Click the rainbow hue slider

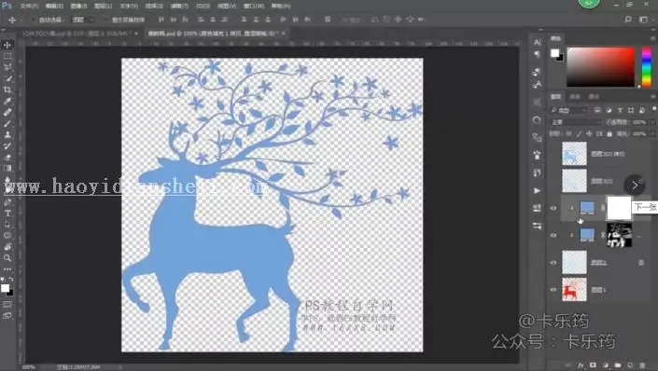point(647,67)
